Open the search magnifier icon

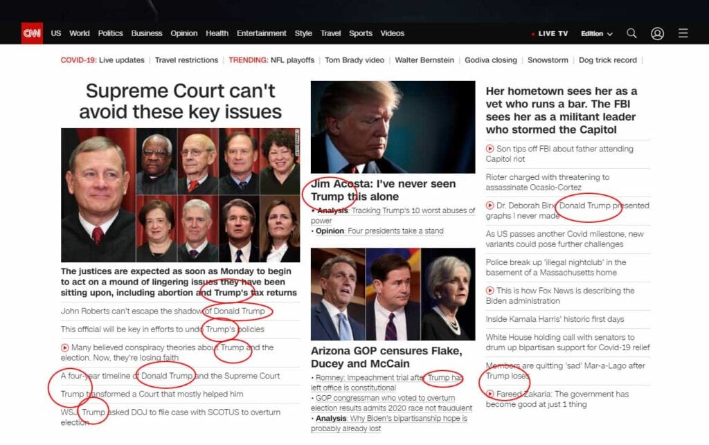point(631,33)
